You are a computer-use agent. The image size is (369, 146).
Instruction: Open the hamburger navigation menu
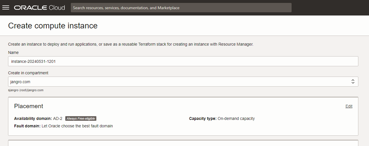(x=6, y=8)
